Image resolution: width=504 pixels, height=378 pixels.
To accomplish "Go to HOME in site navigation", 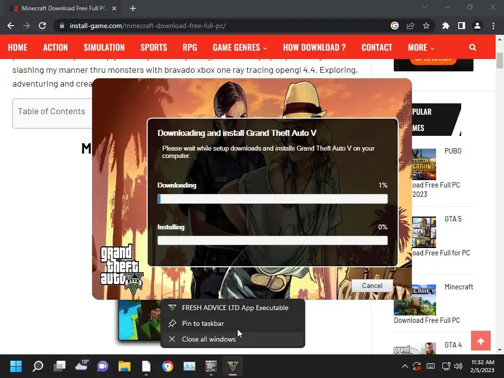I will click(x=18, y=47).
